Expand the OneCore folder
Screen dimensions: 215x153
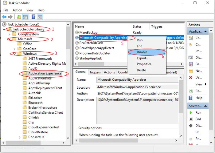(14, 49)
